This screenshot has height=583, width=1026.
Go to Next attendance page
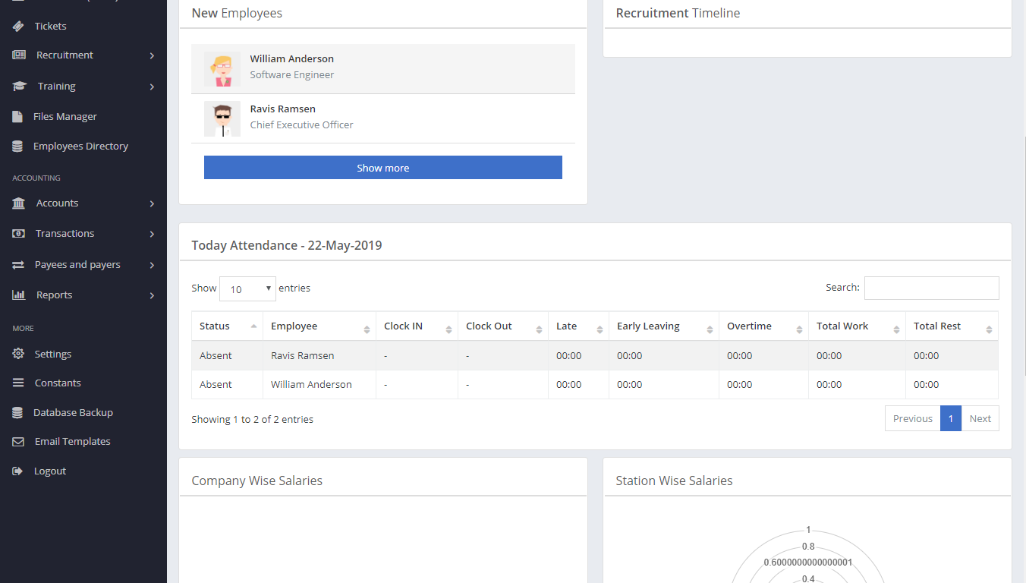[x=980, y=419]
